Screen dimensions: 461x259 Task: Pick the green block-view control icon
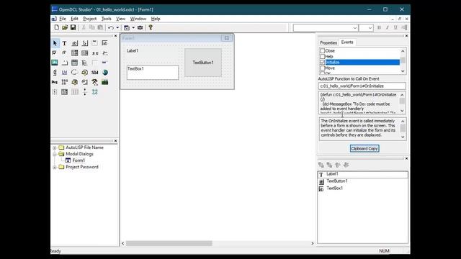pos(105,82)
